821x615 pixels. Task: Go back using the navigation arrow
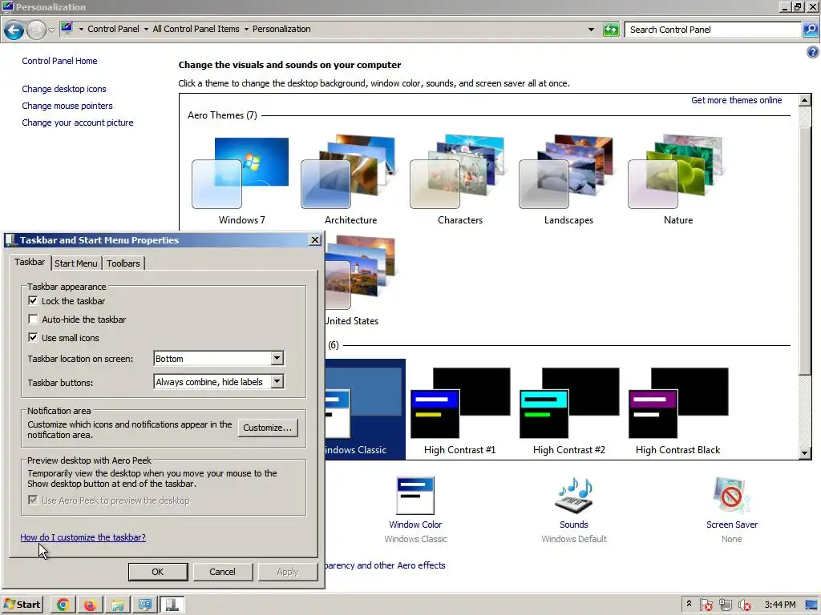(x=14, y=30)
